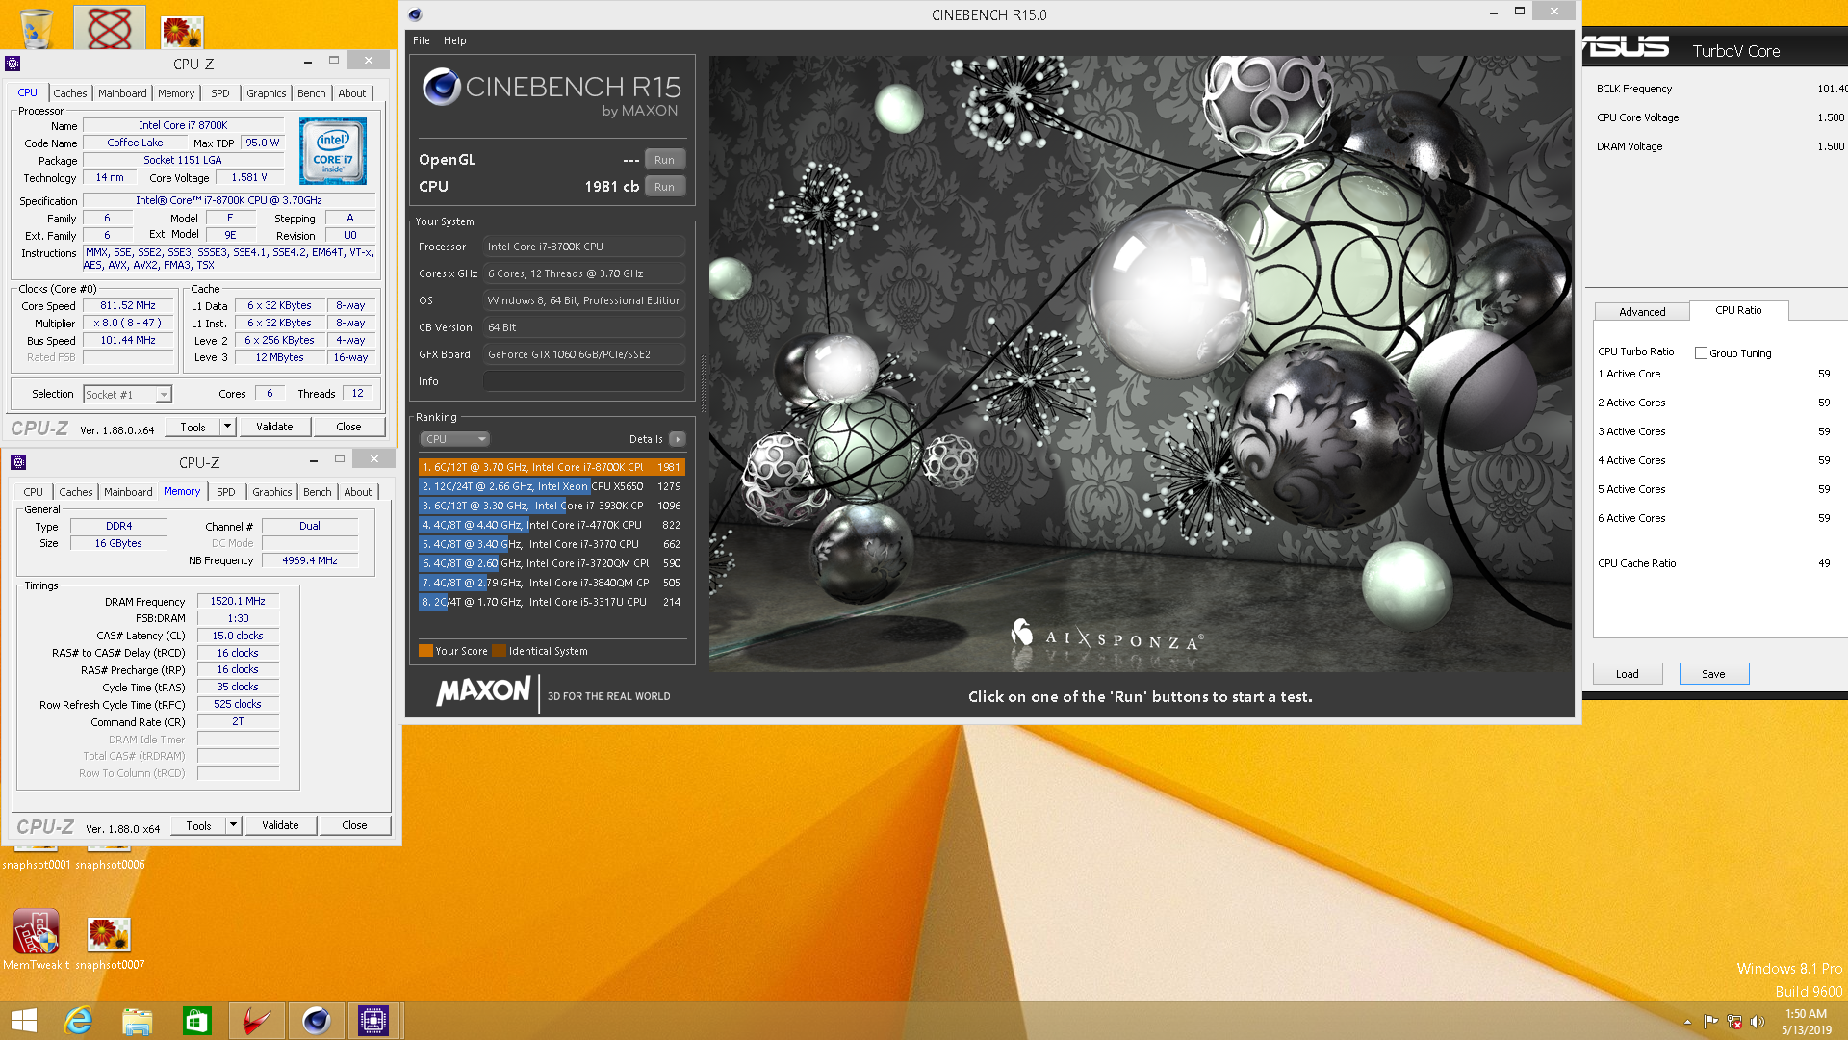This screenshot has height=1040, width=1848.
Task: Switch to Cinebench taskbar icon
Action: pos(316,1021)
